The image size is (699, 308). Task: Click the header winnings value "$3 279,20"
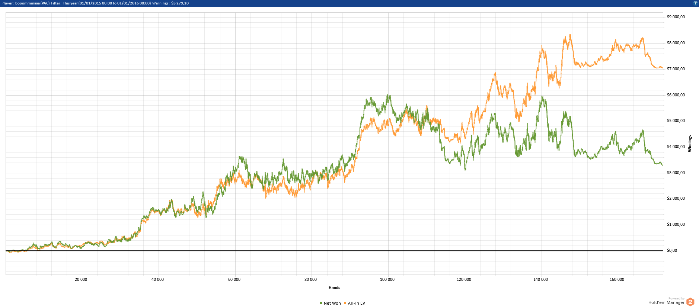[180, 3]
